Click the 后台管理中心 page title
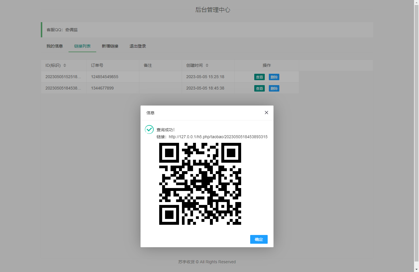Screen dimensions: 419x272 coord(213,10)
